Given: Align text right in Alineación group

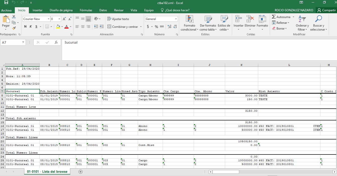Looking at the screenshot, I should point(88,27).
